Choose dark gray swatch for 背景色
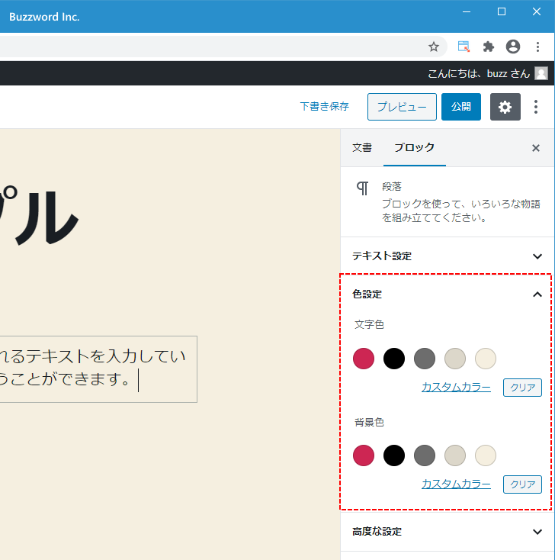Viewport: 555px width, 560px height. 425,455
